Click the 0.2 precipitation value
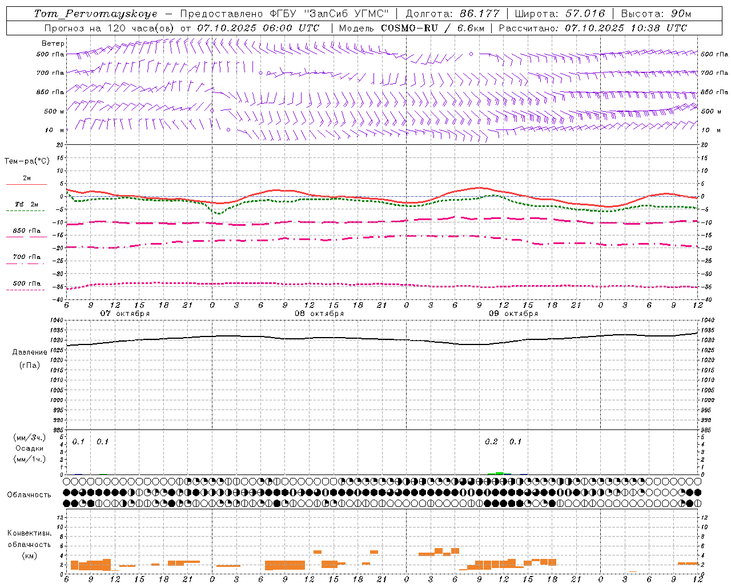 coord(491,441)
